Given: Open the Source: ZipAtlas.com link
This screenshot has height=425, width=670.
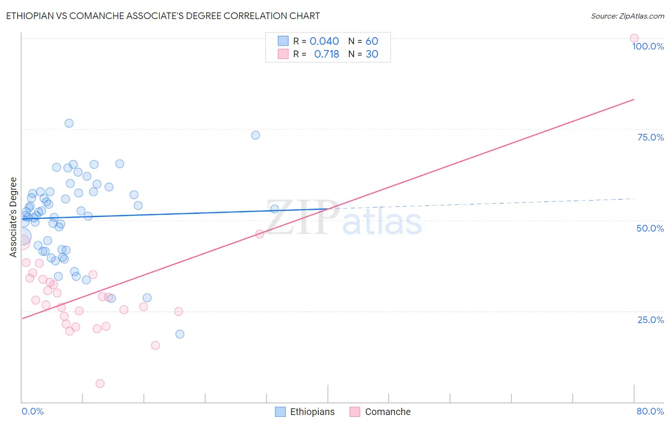Looking at the screenshot, I should [x=628, y=16].
